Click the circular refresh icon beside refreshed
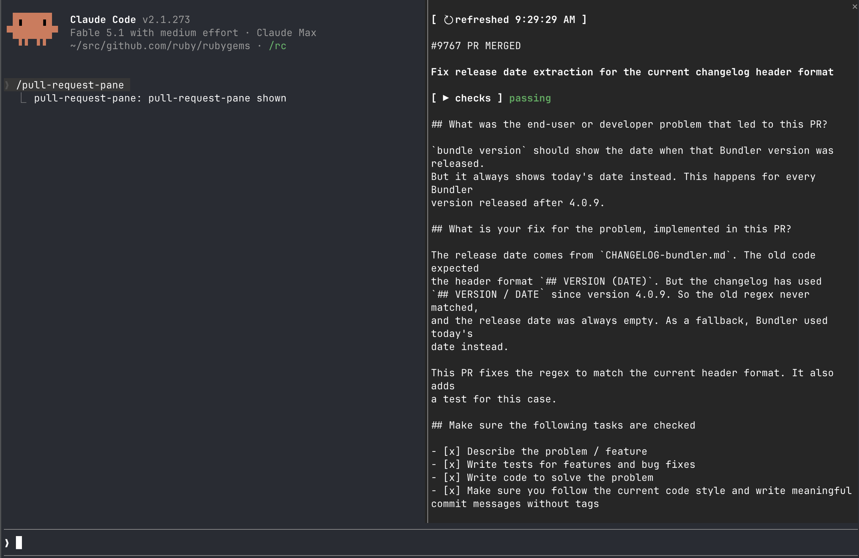The height and width of the screenshot is (558, 859). tap(448, 20)
